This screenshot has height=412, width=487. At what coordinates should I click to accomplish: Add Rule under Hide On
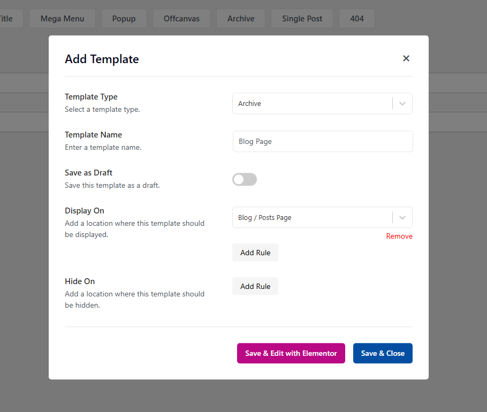tap(255, 286)
